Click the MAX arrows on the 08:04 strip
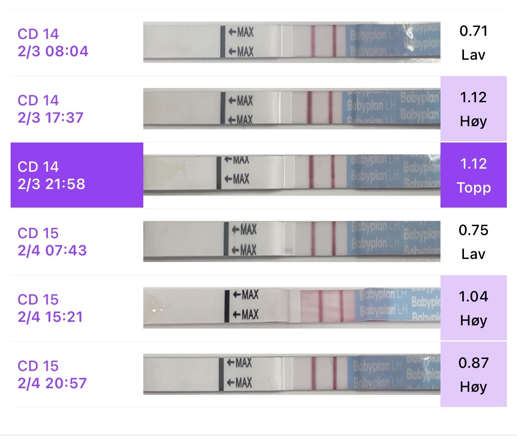The width and height of the screenshot is (517, 440). tap(241, 42)
